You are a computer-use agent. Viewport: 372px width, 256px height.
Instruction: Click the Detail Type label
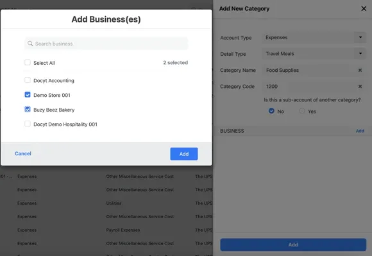pos(233,54)
